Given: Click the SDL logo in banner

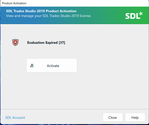Looking at the screenshot, I should (x=134, y=15).
